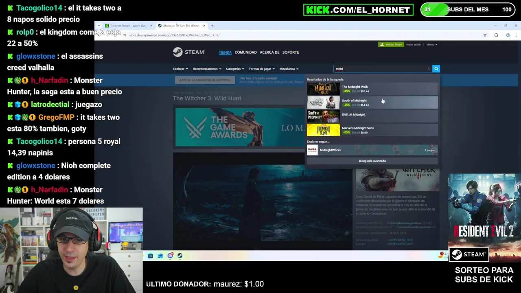Select South of Midnight search result
The image size is (521, 293).
coord(372,103)
